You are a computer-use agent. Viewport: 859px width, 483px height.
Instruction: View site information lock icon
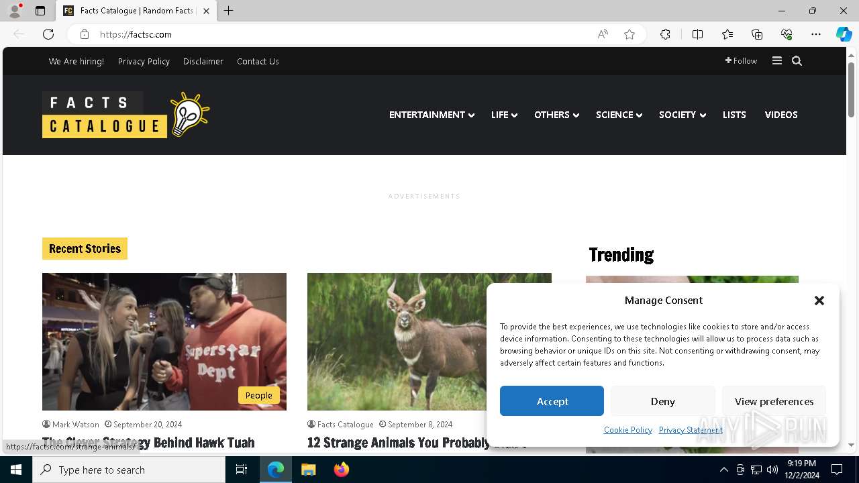[85, 34]
